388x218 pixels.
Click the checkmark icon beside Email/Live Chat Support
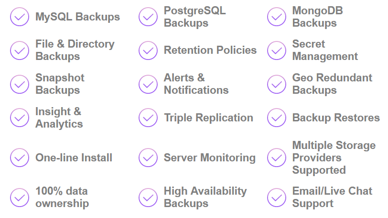click(x=277, y=198)
